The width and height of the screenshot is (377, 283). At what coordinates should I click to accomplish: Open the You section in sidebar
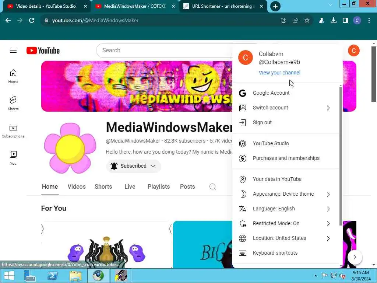13,158
